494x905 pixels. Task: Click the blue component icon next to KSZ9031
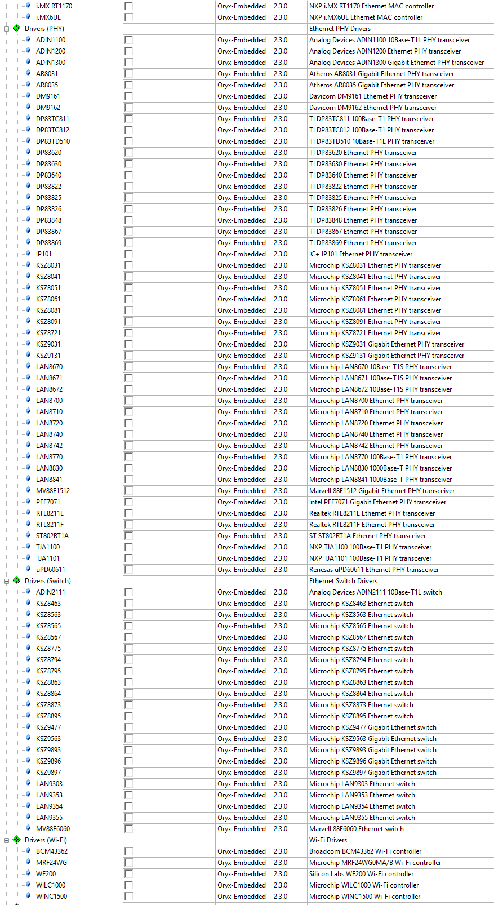pyautogui.click(x=29, y=344)
